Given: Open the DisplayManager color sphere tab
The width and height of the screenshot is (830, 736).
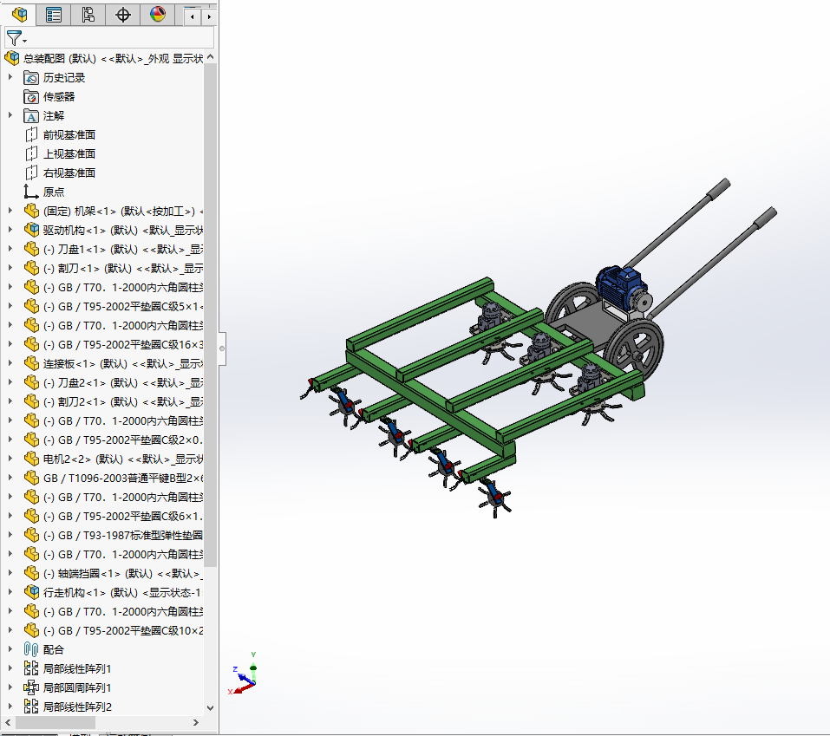Looking at the screenshot, I should [x=158, y=14].
